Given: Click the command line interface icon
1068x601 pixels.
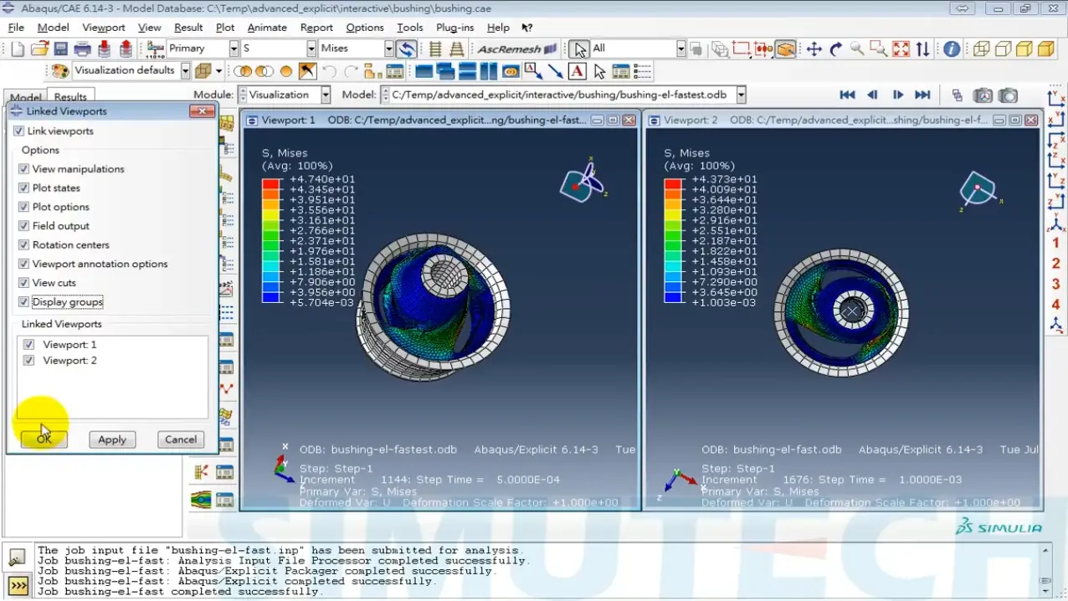Looking at the screenshot, I should coord(18,584).
